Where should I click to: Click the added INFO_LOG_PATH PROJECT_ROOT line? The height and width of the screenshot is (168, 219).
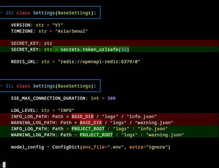pyautogui.click(x=109, y=129)
